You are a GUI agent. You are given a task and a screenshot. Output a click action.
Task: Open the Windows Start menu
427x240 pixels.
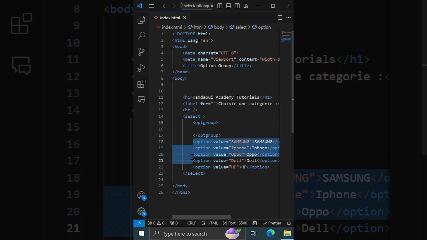click(141, 234)
